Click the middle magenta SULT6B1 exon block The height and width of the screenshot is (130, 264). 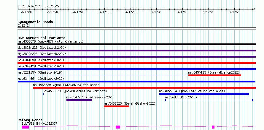point(118,127)
